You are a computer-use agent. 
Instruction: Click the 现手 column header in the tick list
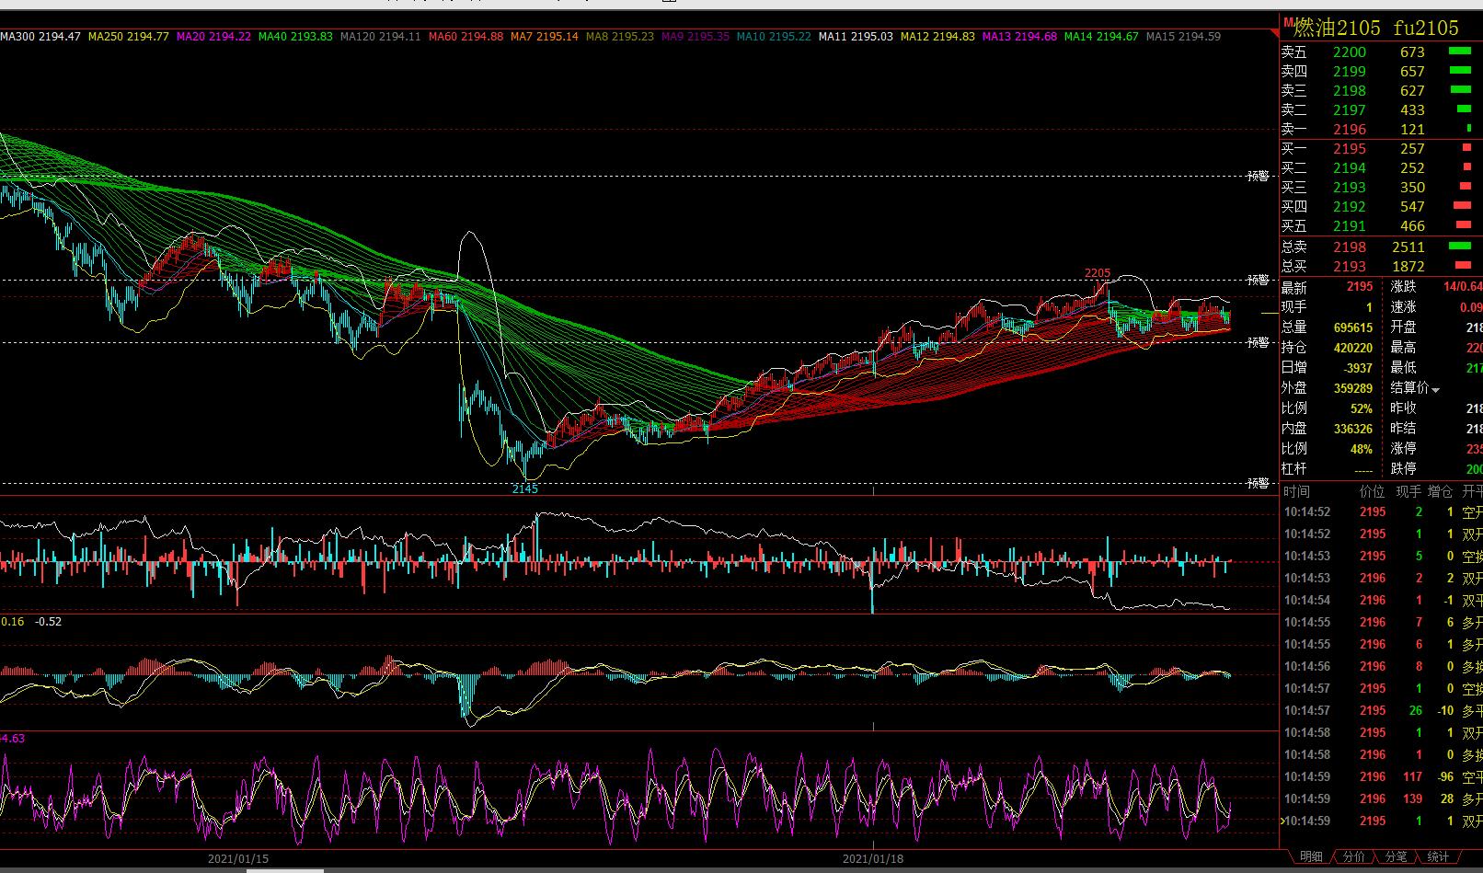[x=1408, y=492]
